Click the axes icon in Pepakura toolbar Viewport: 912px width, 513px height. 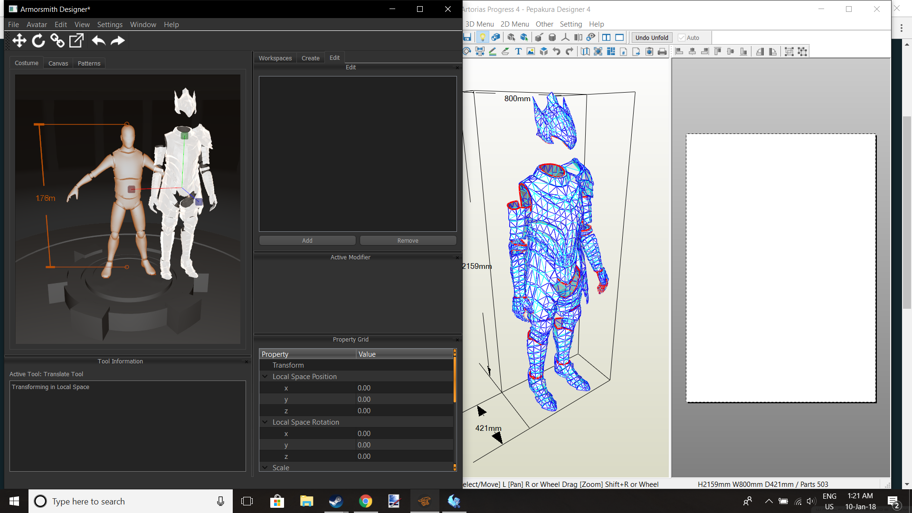(x=565, y=38)
